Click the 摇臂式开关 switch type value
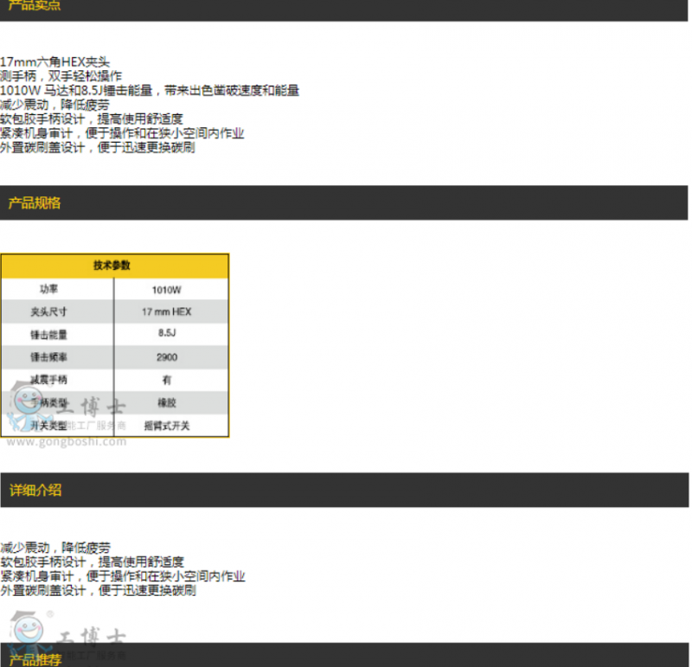 click(166, 426)
